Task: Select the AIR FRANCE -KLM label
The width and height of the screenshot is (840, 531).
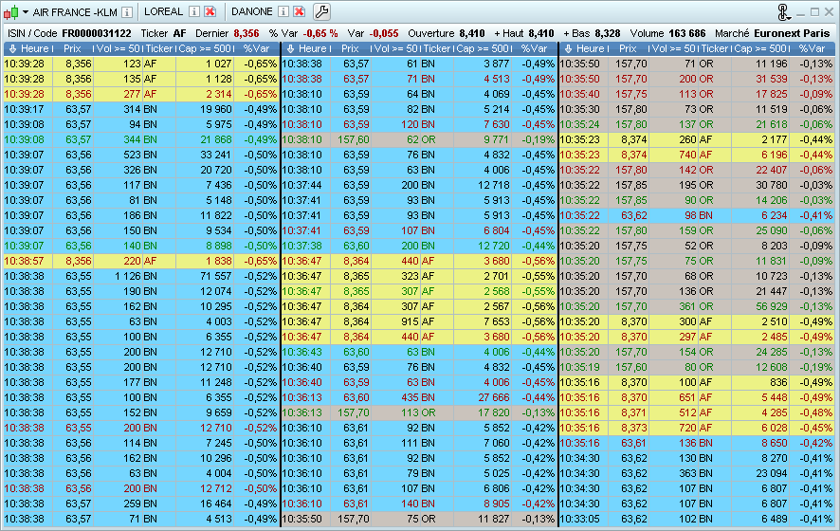Action: (x=75, y=12)
